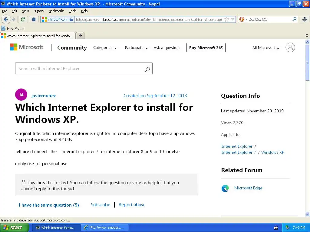Reload the page with the refresh icon
Screen dimensions: 310x232
click(x=23, y=19)
